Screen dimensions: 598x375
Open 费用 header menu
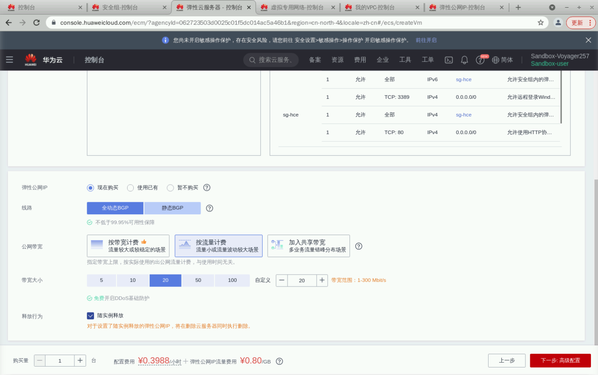pyautogui.click(x=360, y=60)
